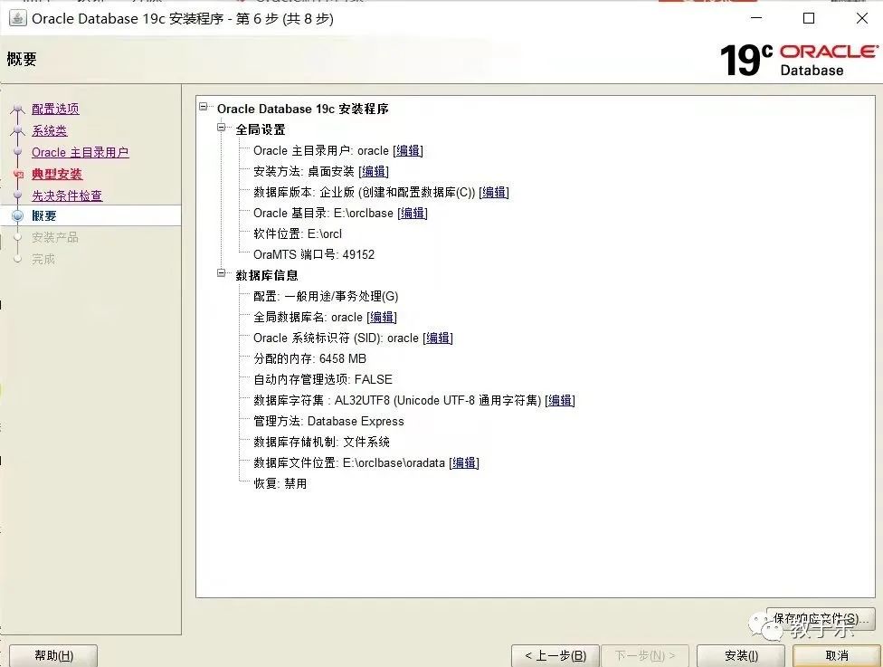Click the 全局设置 heading text

[x=261, y=129]
